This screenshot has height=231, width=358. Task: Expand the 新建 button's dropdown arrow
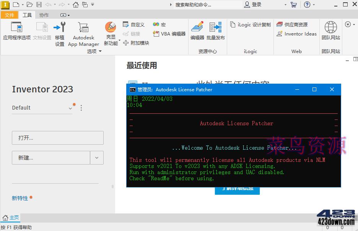(97, 158)
